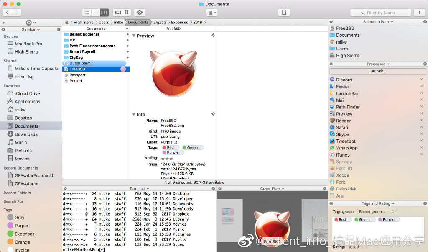This screenshot has height=252, width=428.
Task: Click the Filter by Name field
Action: [x=380, y=13]
